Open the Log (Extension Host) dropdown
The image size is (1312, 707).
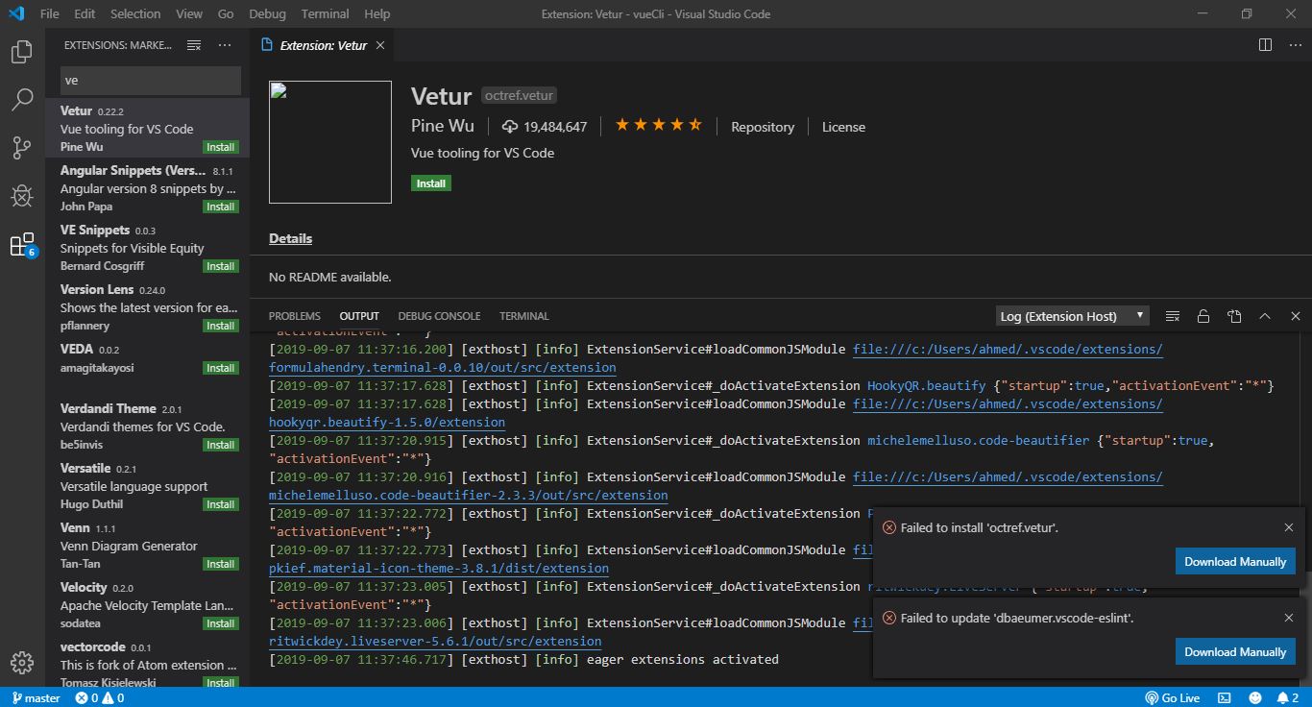(1071, 315)
